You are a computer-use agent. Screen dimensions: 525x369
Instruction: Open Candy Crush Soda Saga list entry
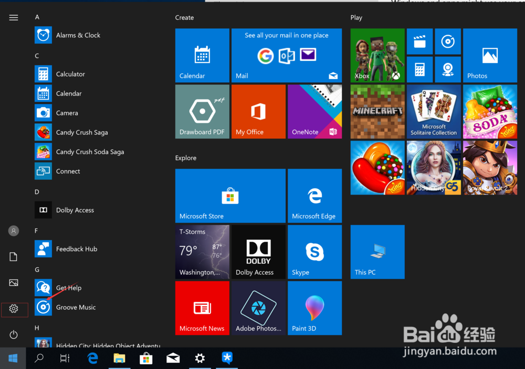[97, 151]
